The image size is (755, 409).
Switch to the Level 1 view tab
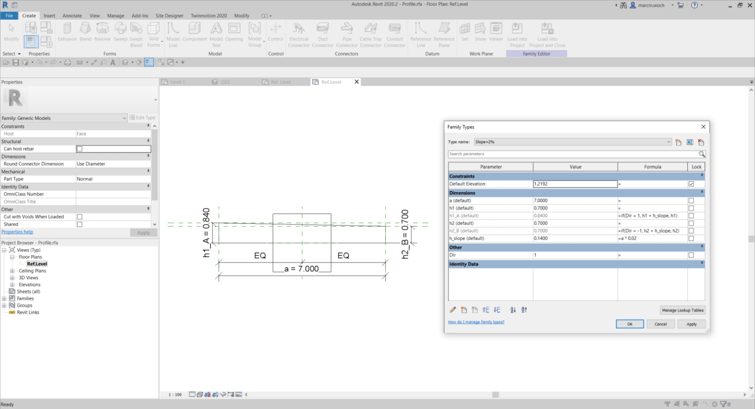point(177,82)
